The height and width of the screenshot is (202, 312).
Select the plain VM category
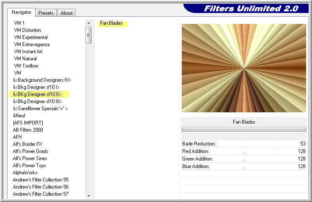click(x=18, y=73)
